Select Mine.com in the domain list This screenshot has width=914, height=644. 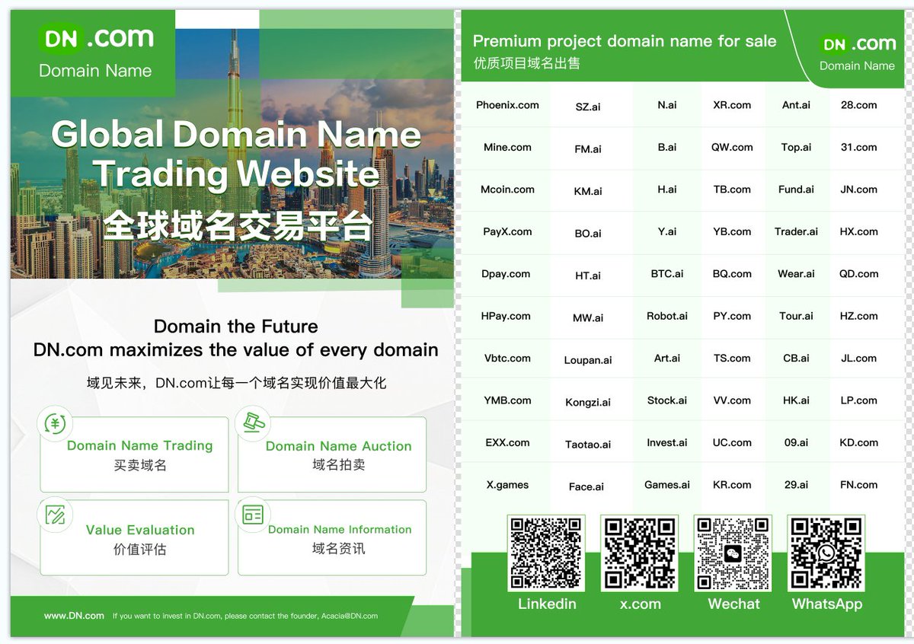click(x=507, y=147)
